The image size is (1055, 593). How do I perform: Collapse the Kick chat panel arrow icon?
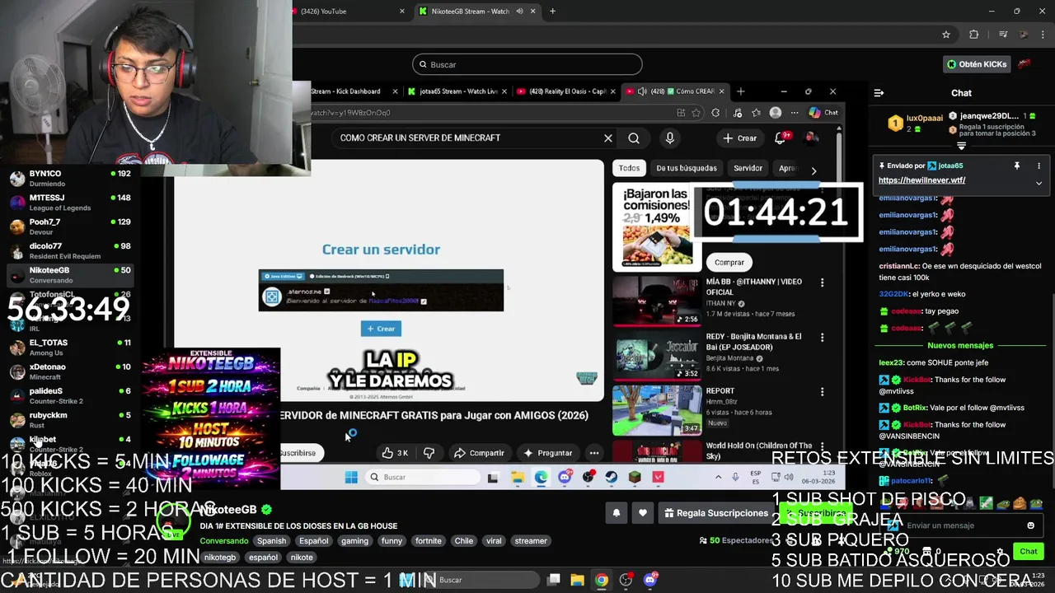(x=879, y=93)
